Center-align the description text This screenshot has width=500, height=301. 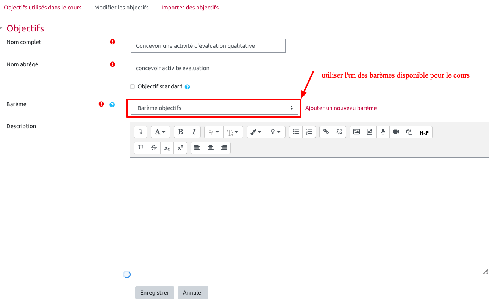(211, 148)
